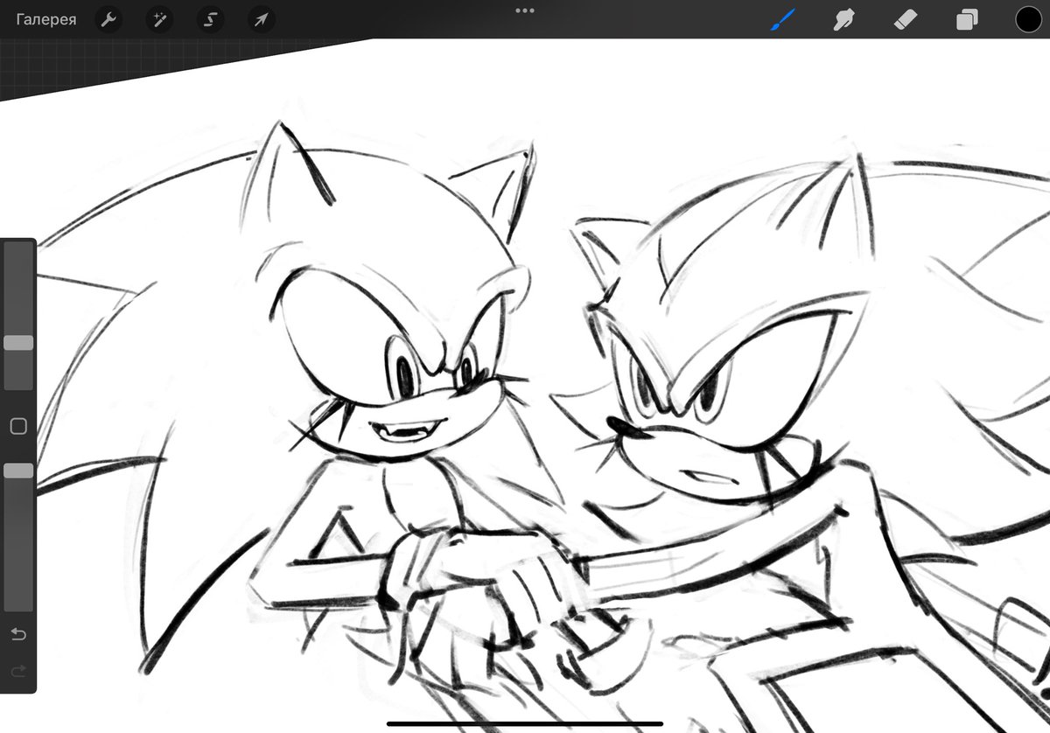Open the Actions wrench menu
This screenshot has height=733, width=1050.
(x=108, y=19)
